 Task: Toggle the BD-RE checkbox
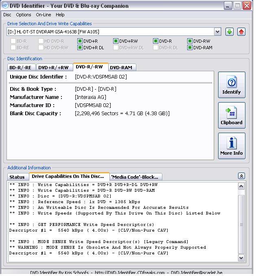pos(13,48)
